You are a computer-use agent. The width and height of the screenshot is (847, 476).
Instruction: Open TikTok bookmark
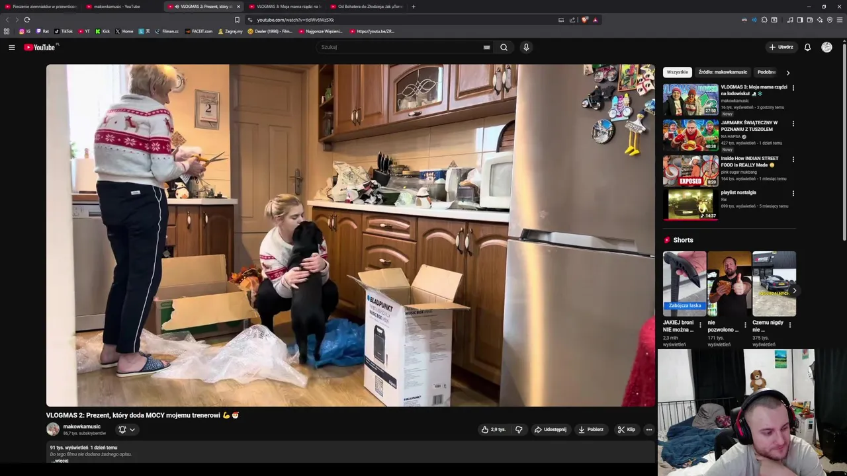pos(64,31)
